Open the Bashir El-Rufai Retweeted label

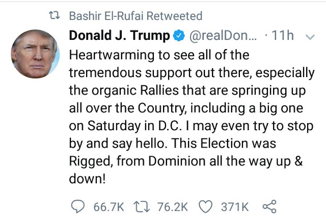[x=135, y=16]
